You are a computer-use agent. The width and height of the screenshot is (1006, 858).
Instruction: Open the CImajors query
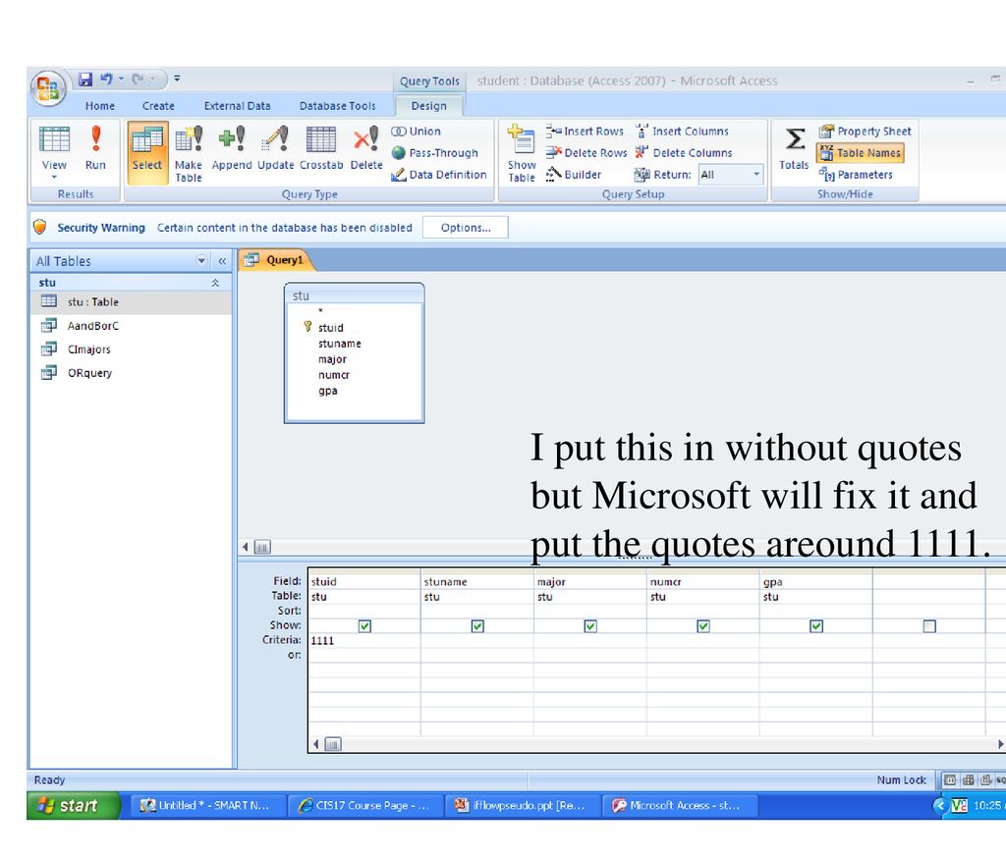pyautogui.click(x=131, y=349)
